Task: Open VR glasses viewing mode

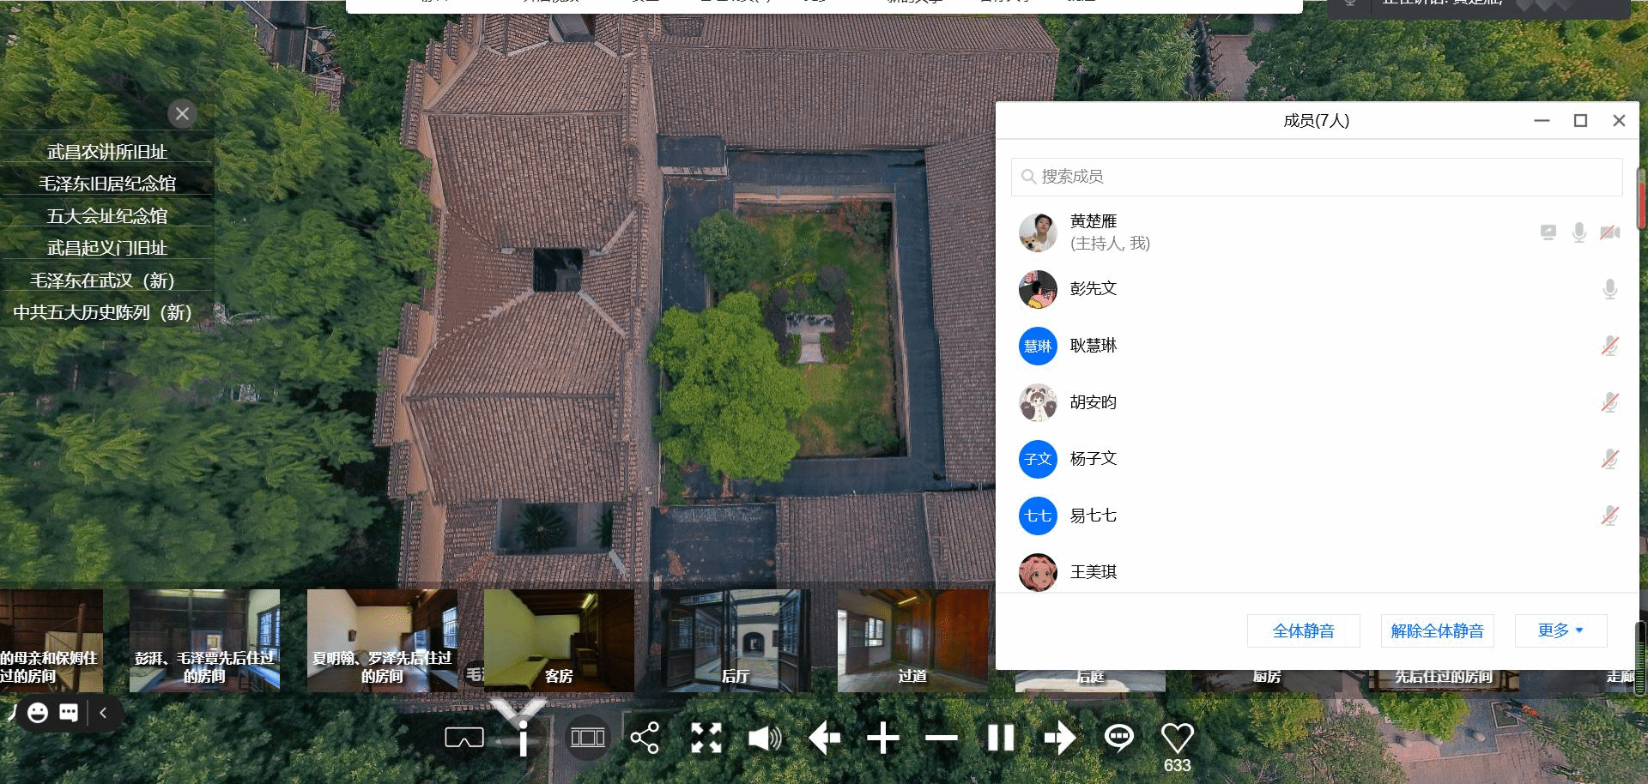Action: coord(464,738)
